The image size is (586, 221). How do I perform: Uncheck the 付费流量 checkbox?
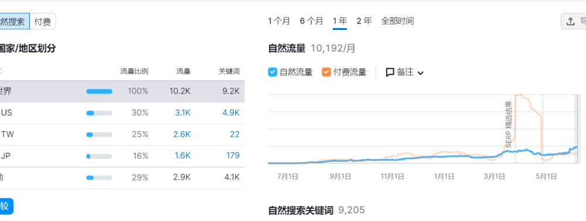[326, 72]
